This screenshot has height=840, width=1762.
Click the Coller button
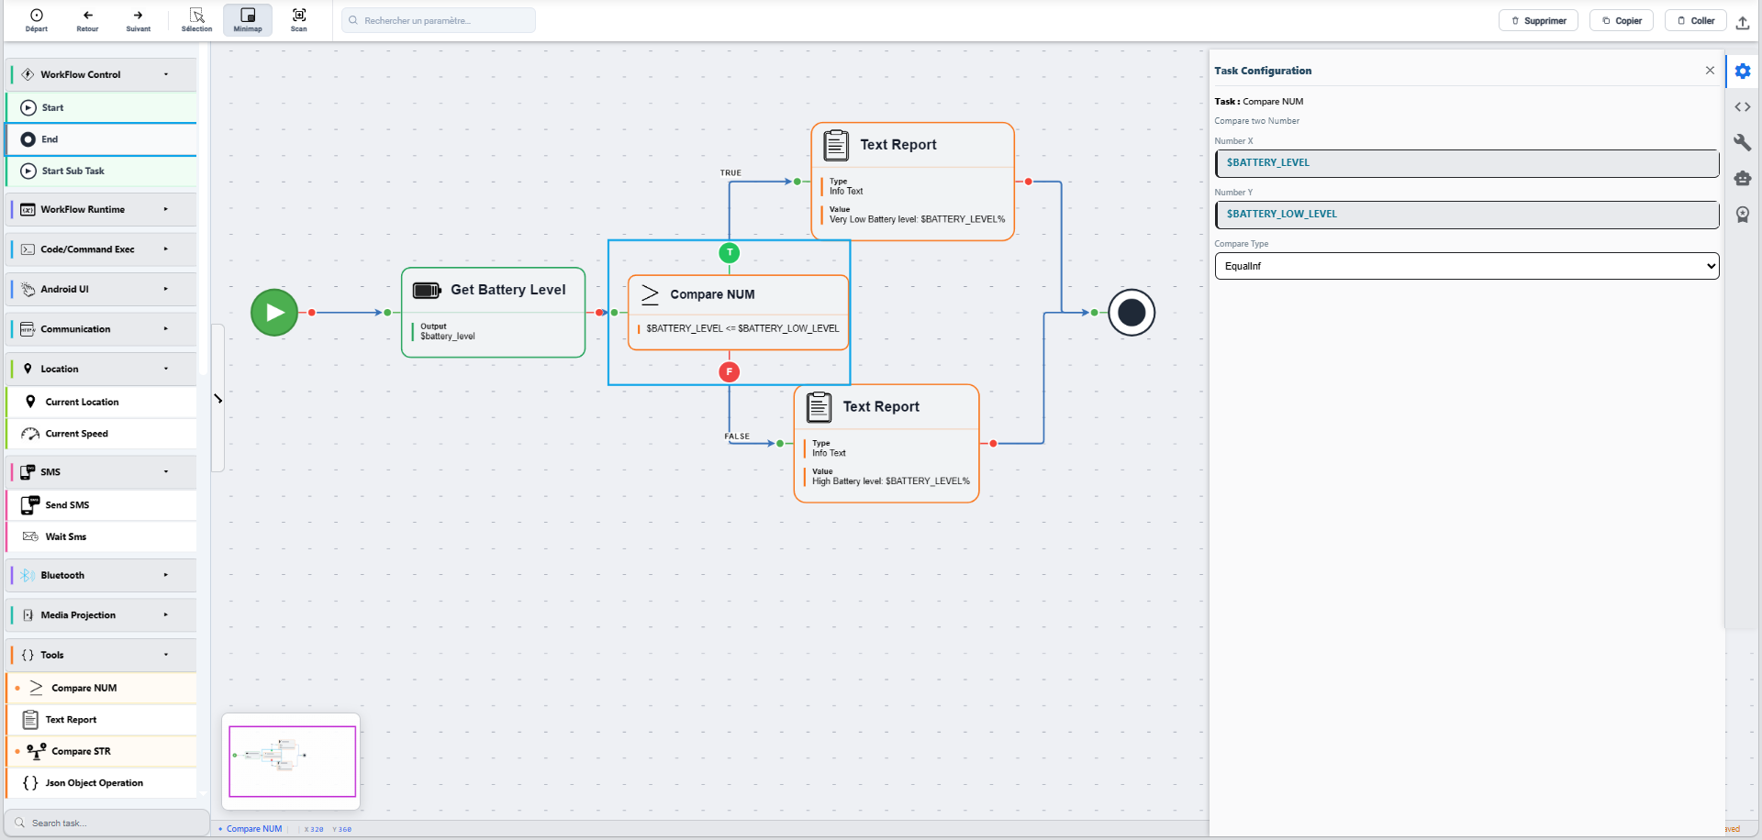click(1696, 20)
